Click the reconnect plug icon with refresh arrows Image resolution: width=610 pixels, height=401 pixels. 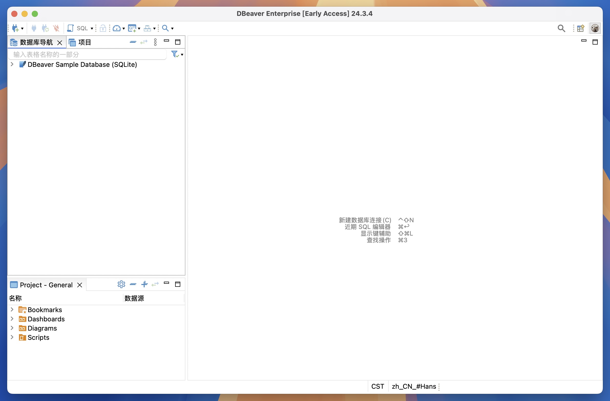45,28
